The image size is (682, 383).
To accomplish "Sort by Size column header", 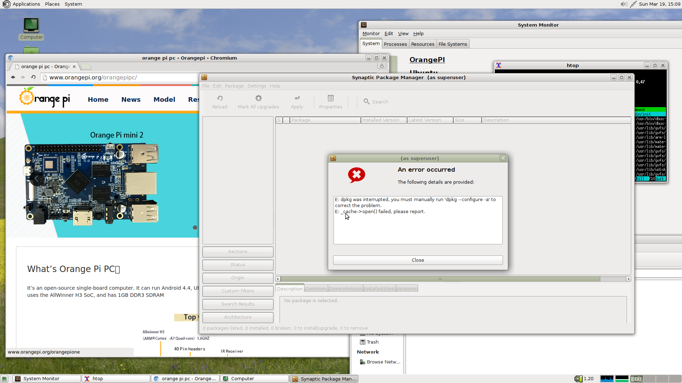I will click(x=467, y=120).
